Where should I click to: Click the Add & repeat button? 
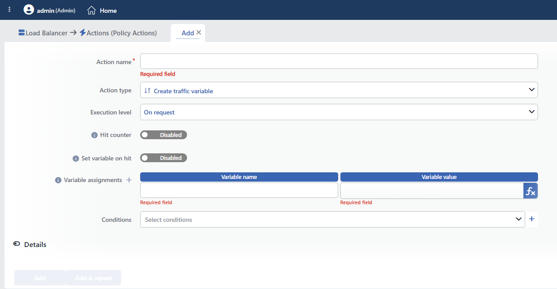pyautogui.click(x=93, y=278)
